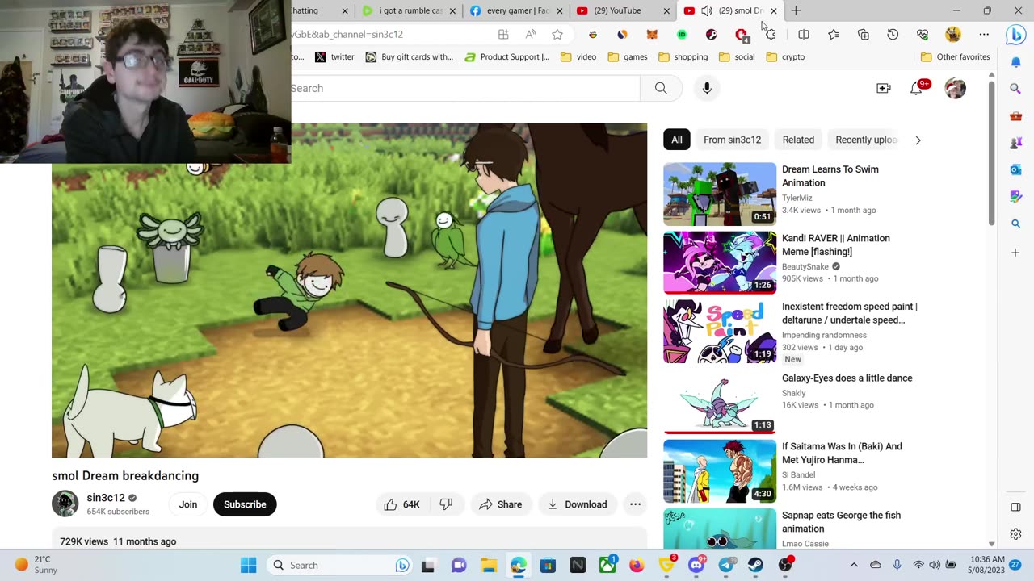
Task: Open the sin3c12 channel avatar
Action: point(65,504)
